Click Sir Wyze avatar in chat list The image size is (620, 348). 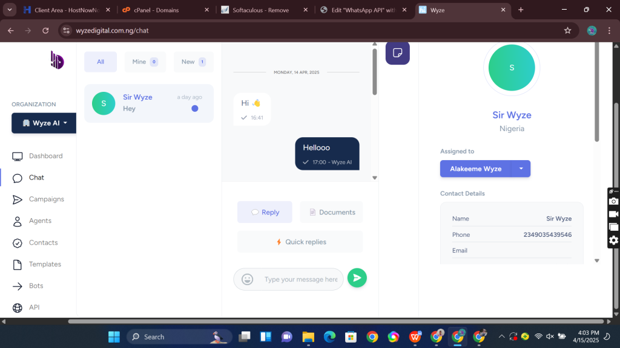point(104,103)
